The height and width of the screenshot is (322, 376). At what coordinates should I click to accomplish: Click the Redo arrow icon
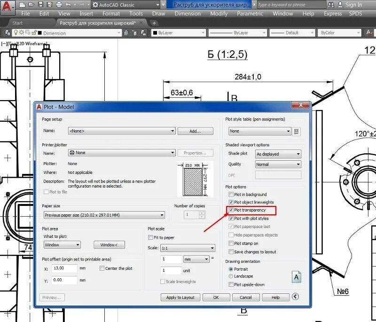click(x=81, y=4)
